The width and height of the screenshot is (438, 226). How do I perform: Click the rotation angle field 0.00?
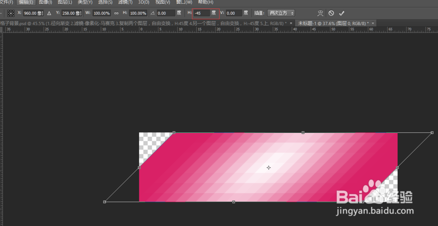[166, 13]
